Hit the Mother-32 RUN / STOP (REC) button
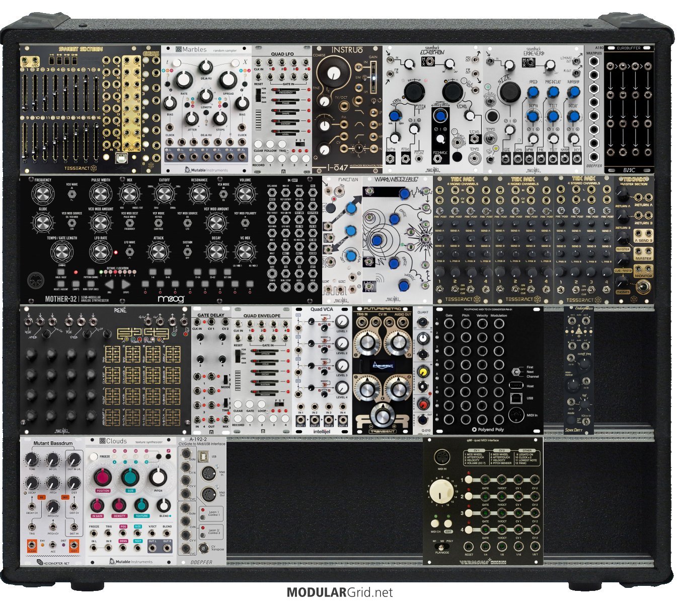Screen dimensions: 680x603 click(91, 284)
